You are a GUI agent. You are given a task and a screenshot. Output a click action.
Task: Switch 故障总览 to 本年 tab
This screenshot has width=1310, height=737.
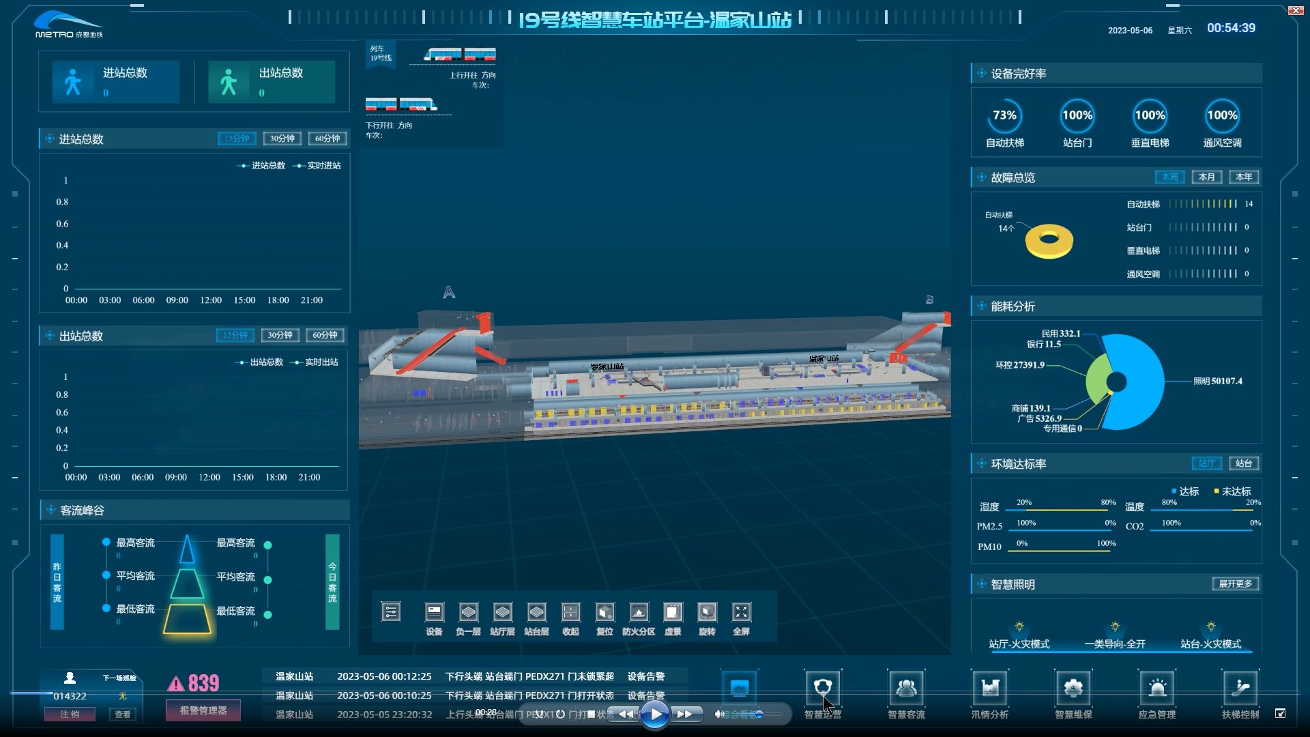(x=1243, y=177)
